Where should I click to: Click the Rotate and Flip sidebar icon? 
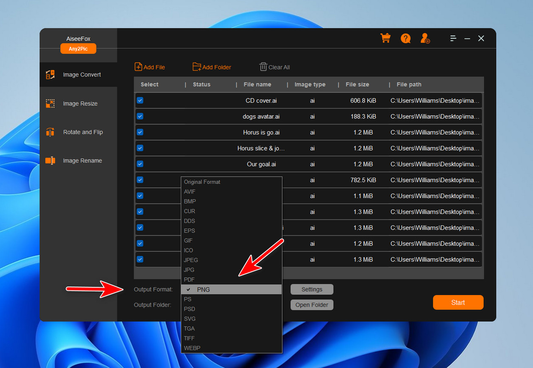[50, 132]
